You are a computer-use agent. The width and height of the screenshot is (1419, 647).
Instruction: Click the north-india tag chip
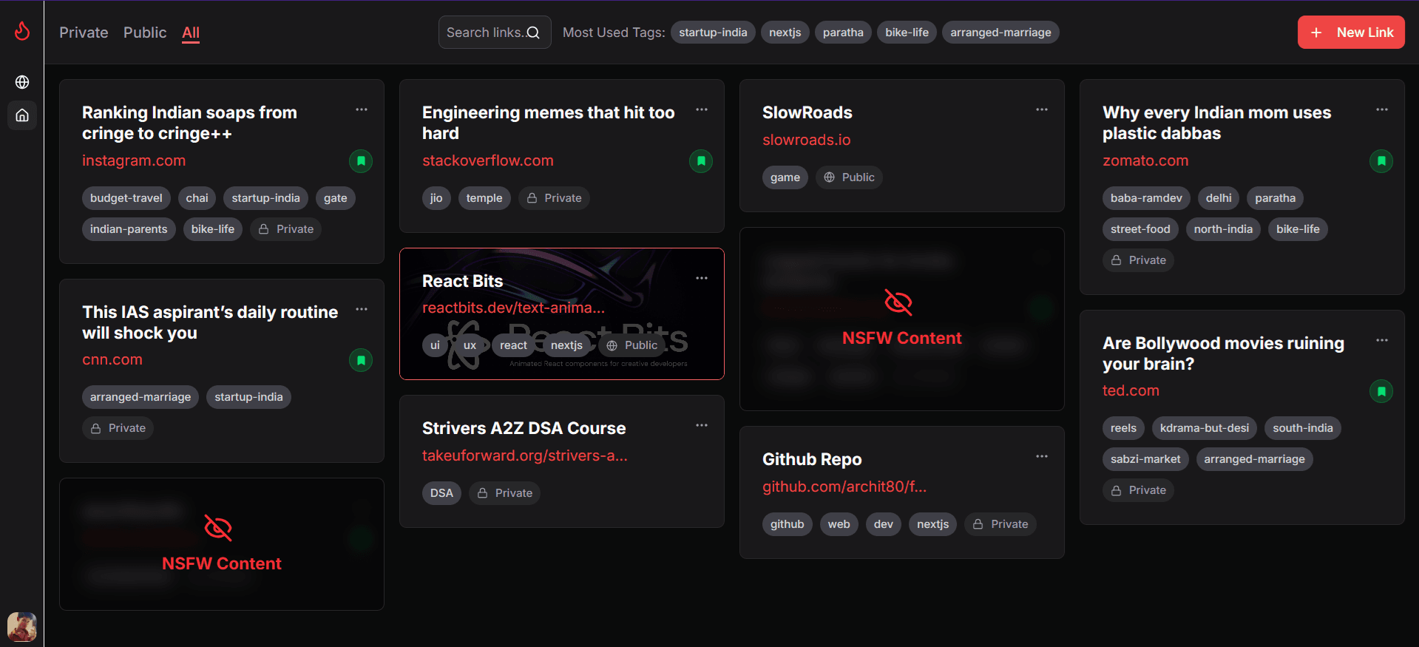pos(1223,229)
